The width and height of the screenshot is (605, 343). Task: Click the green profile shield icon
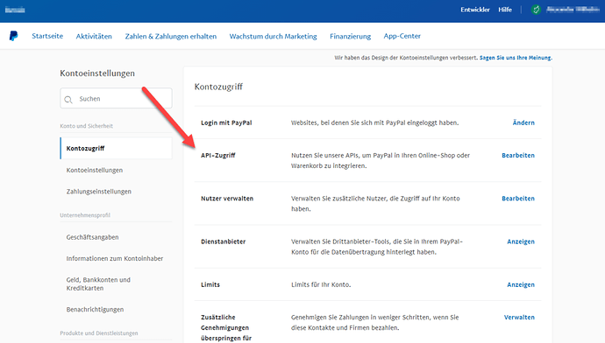click(x=536, y=10)
